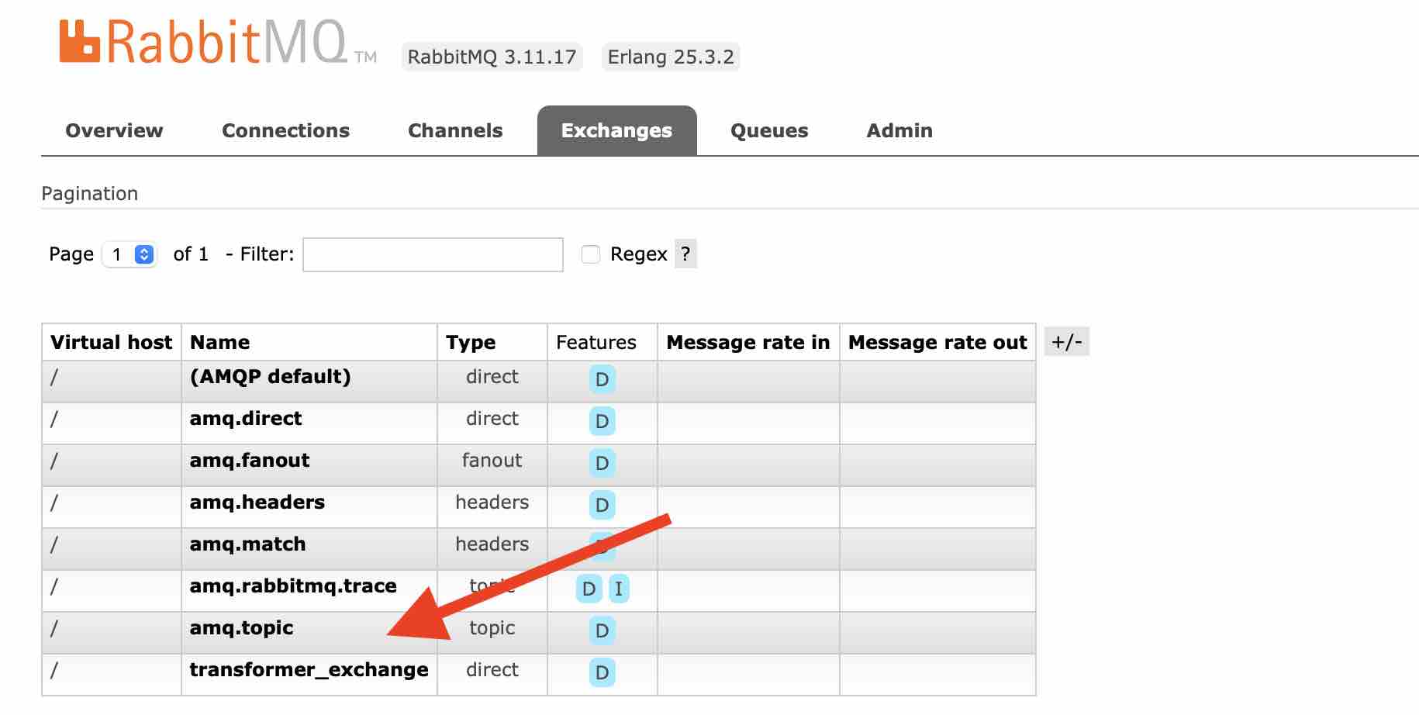The width and height of the screenshot is (1419, 715).
Task: Click the D badge for amq.fanout
Action: coord(602,464)
